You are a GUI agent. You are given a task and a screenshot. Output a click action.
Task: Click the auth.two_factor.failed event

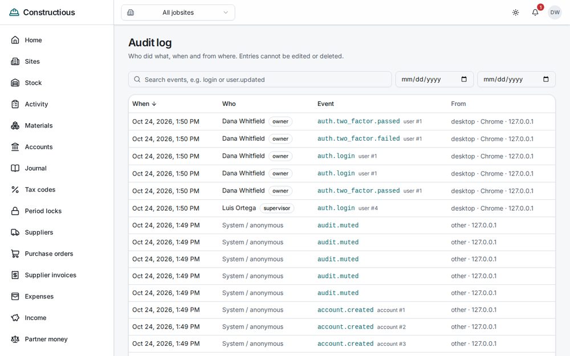coord(359,139)
